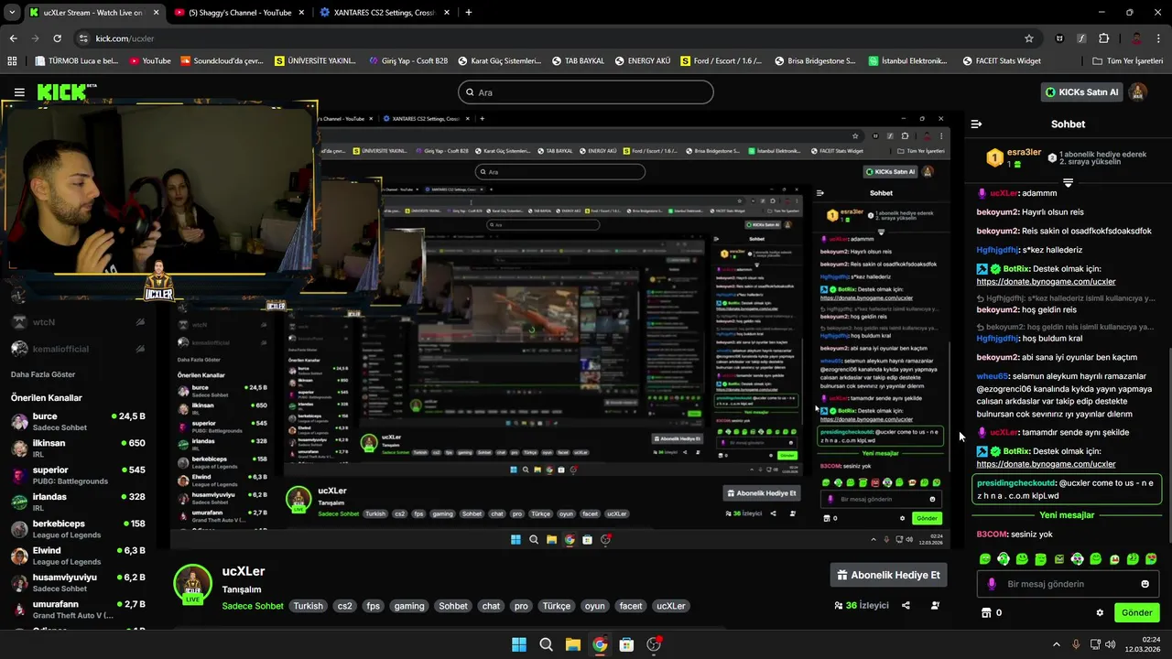The height and width of the screenshot is (659, 1172).
Task: Share the ucXLer stream
Action: click(x=906, y=605)
